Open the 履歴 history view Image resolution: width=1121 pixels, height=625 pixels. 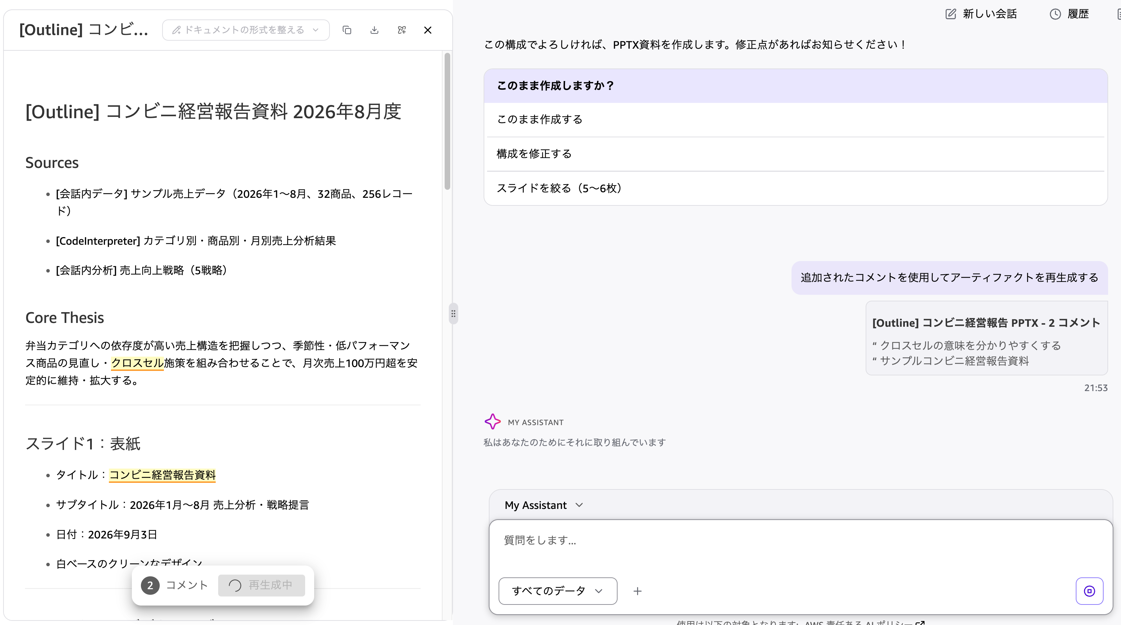click(1070, 14)
